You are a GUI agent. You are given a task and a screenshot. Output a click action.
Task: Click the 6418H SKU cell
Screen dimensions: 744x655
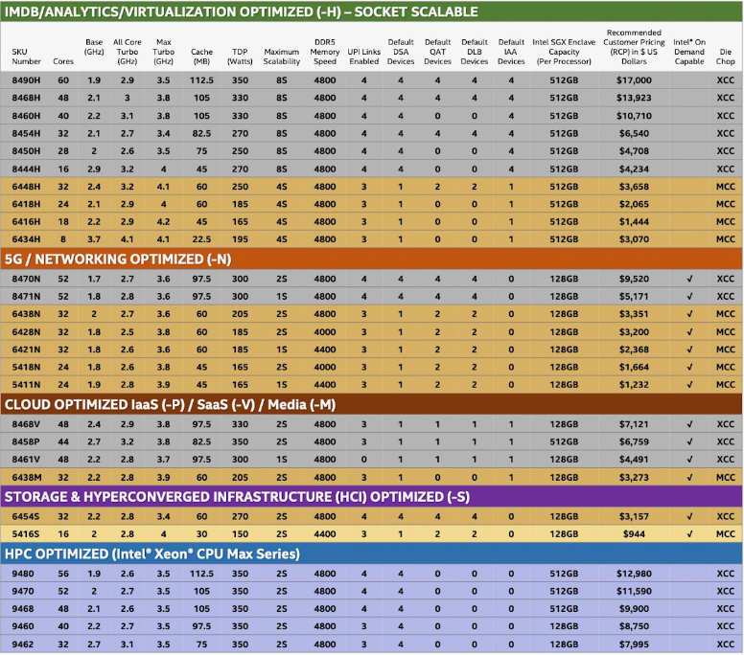tap(26, 204)
